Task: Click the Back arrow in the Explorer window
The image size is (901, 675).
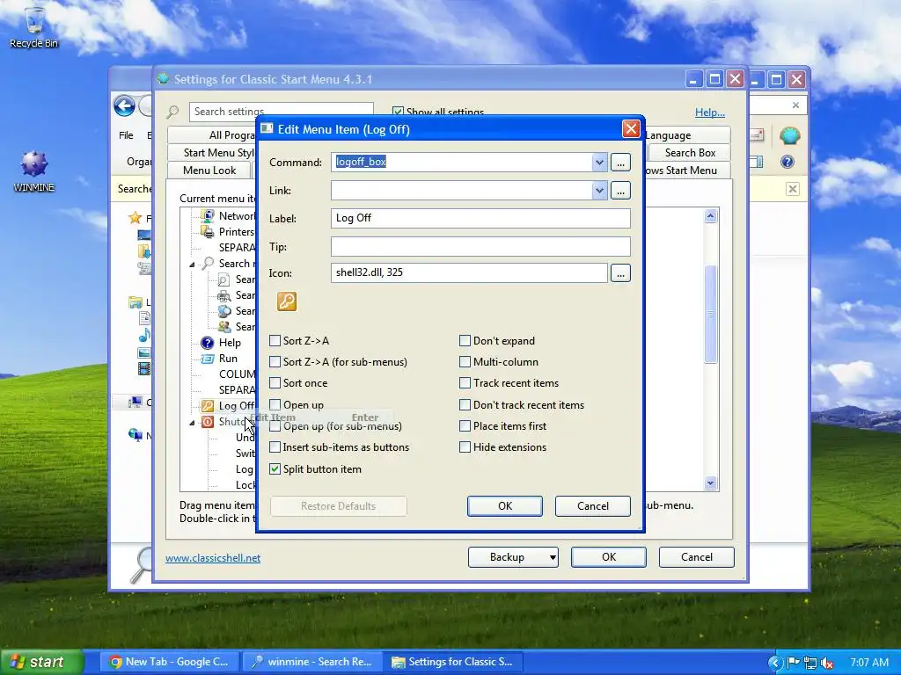Action: [x=124, y=106]
